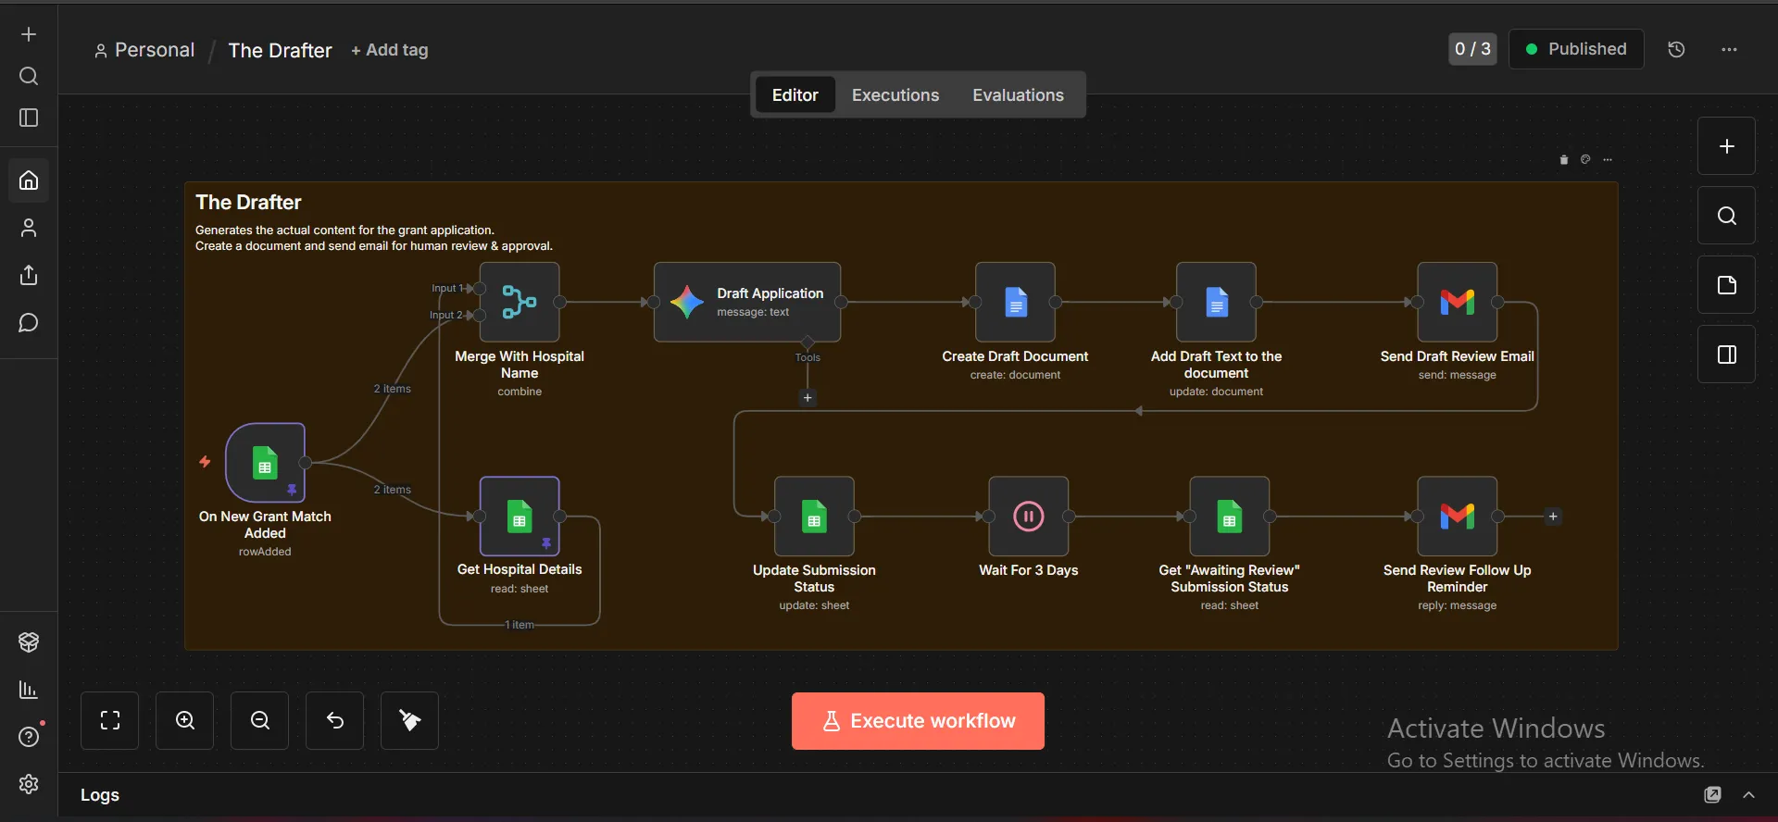Select the Merge With Hospital Name node
1778x822 pixels.
pyautogui.click(x=520, y=302)
